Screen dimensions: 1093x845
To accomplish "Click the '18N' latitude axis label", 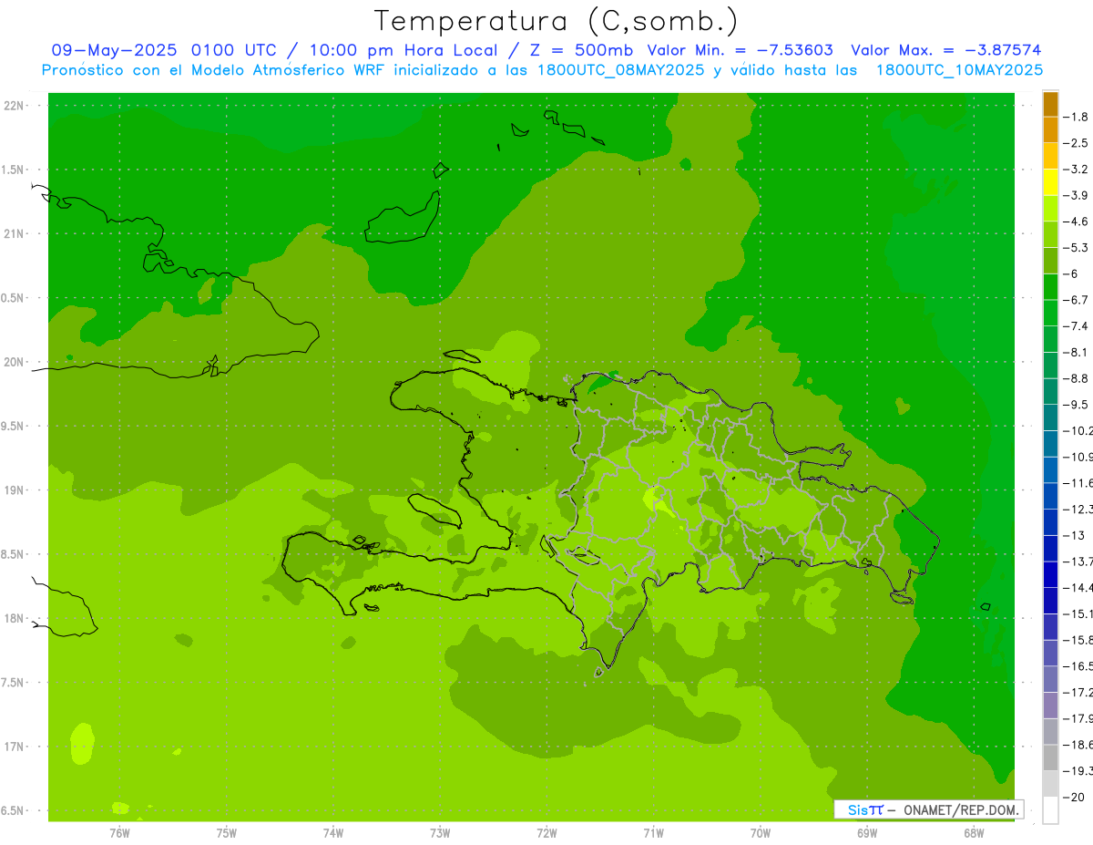I will click(x=15, y=618).
